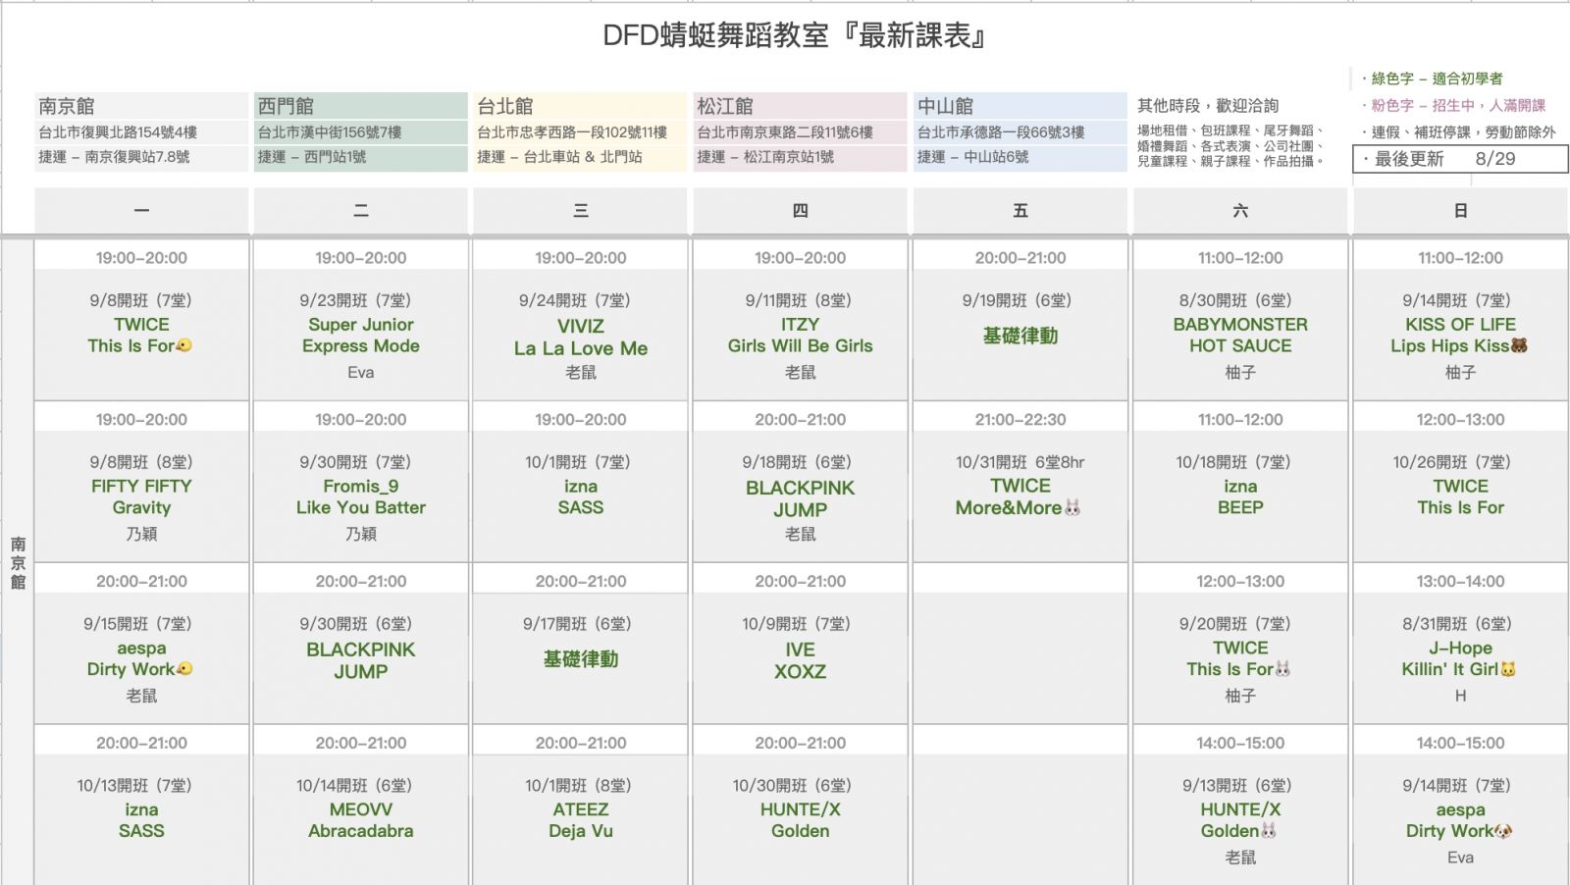Image resolution: width=1570 pixels, height=885 pixels.
Task: Click 10/30開班 (6堂) HUNTE/X date
Action: [792, 786]
